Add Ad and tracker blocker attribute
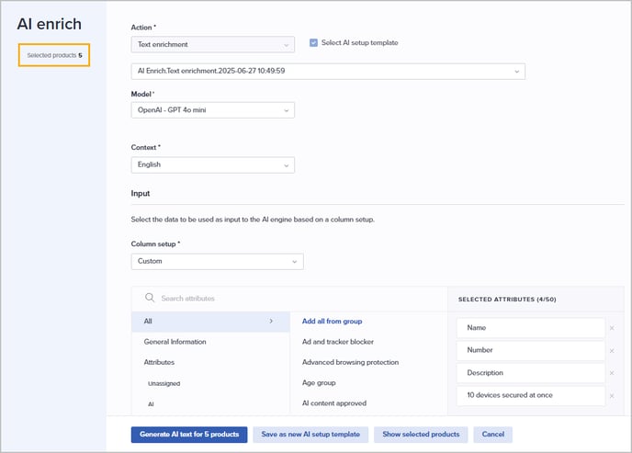 point(338,342)
